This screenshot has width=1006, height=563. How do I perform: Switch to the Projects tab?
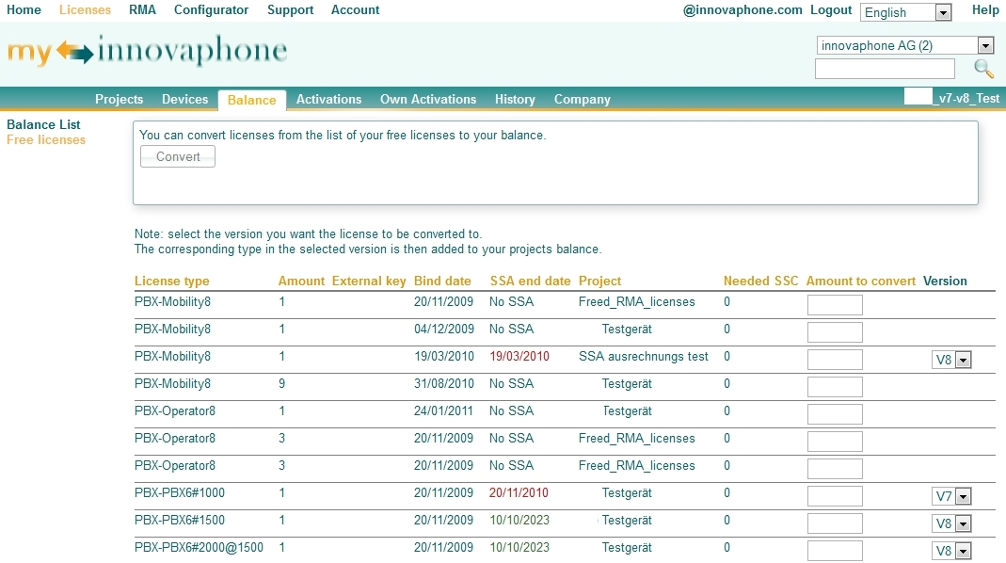click(119, 99)
